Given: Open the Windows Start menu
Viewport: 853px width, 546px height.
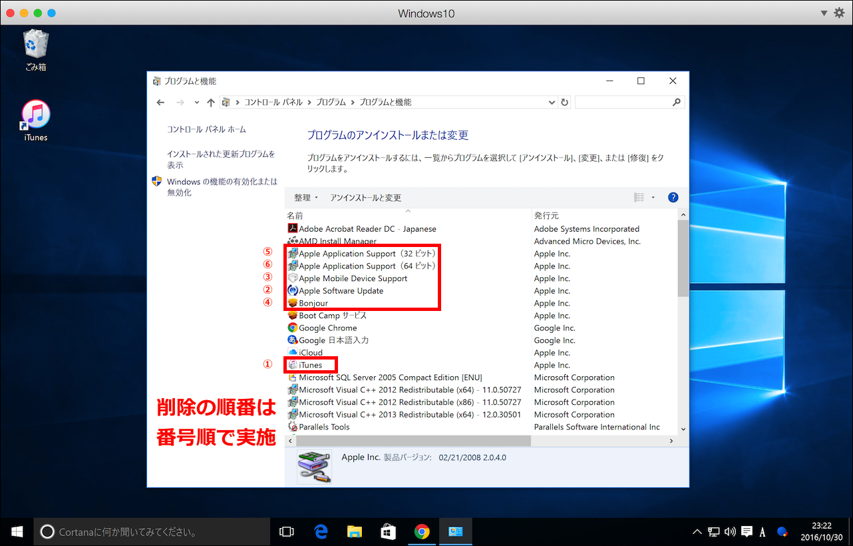Looking at the screenshot, I should coord(17,531).
